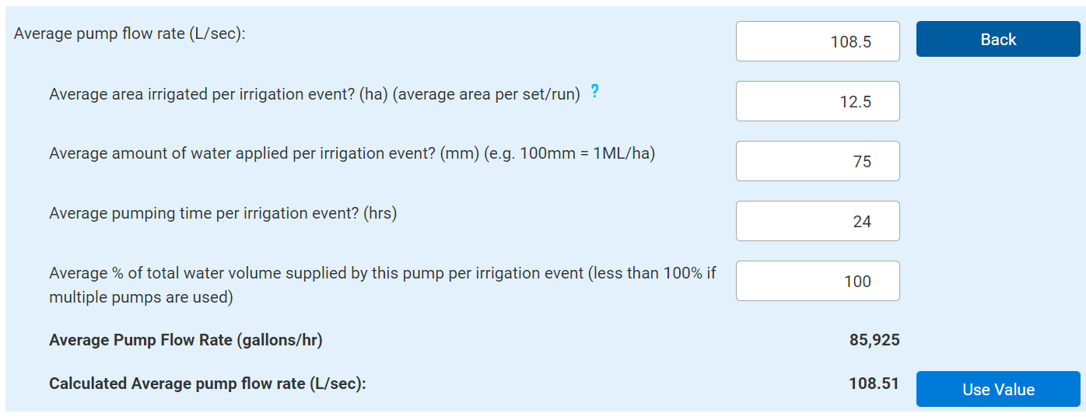Screen dimensions: 1086x417
Task: Click the calculated flow rate value 108.51
Action: tap(874, 384)
